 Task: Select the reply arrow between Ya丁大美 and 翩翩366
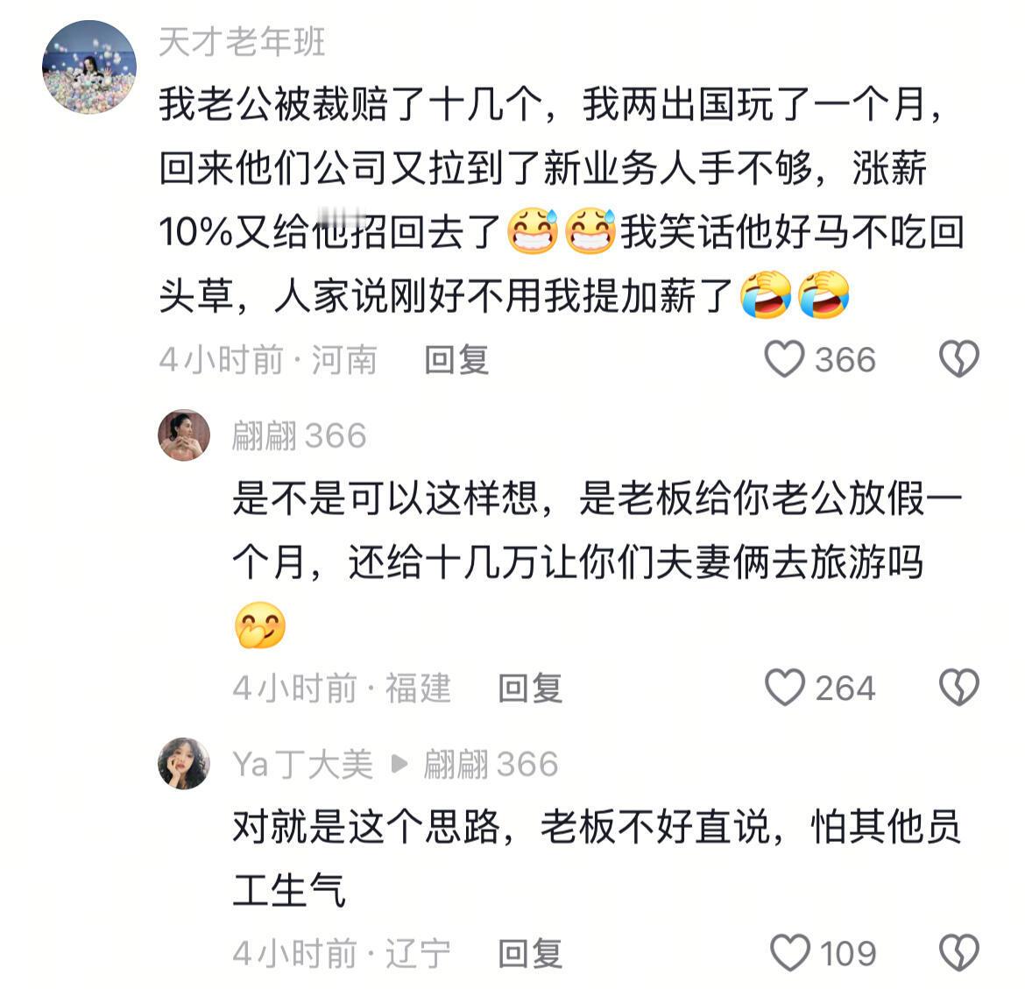tap(399, 764)
